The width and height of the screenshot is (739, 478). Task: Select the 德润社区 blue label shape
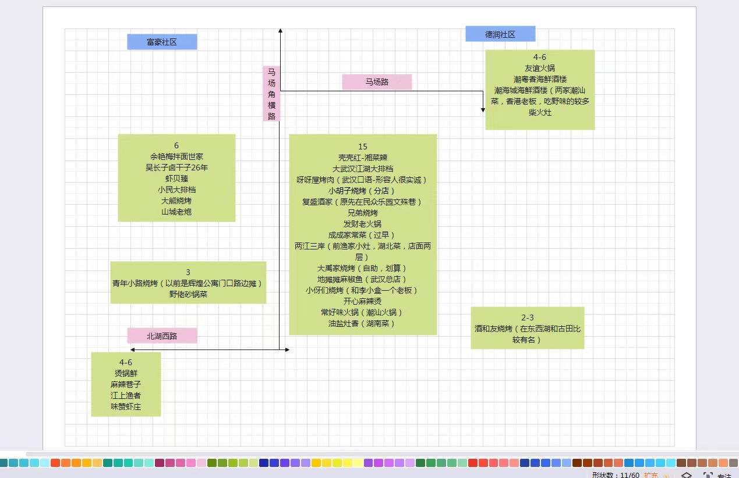pos(500,34)
